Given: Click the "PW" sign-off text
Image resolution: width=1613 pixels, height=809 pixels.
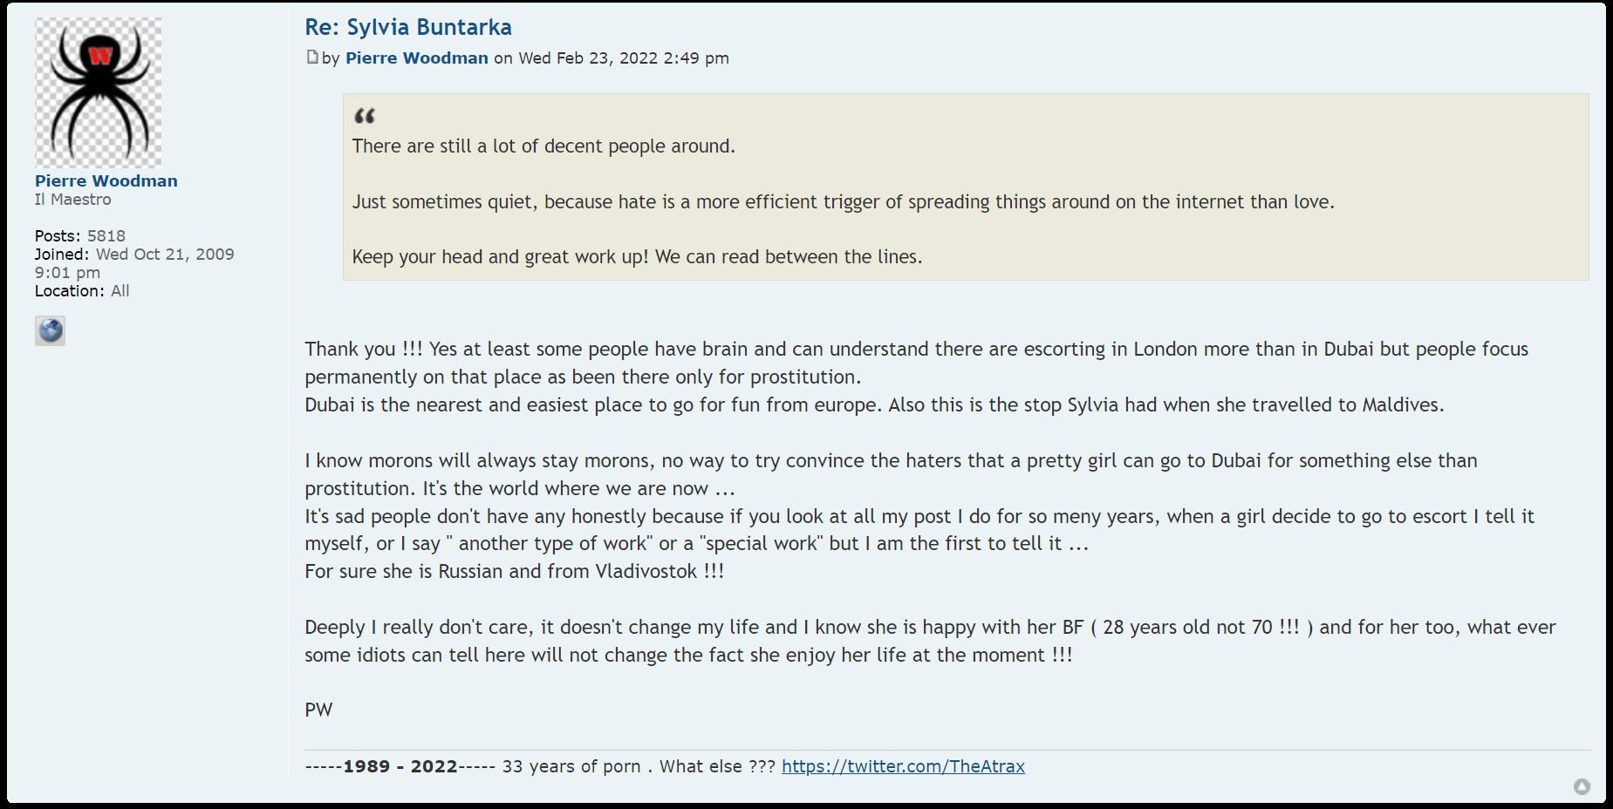Looking at the screenshot, I should [x=318, y=710].
